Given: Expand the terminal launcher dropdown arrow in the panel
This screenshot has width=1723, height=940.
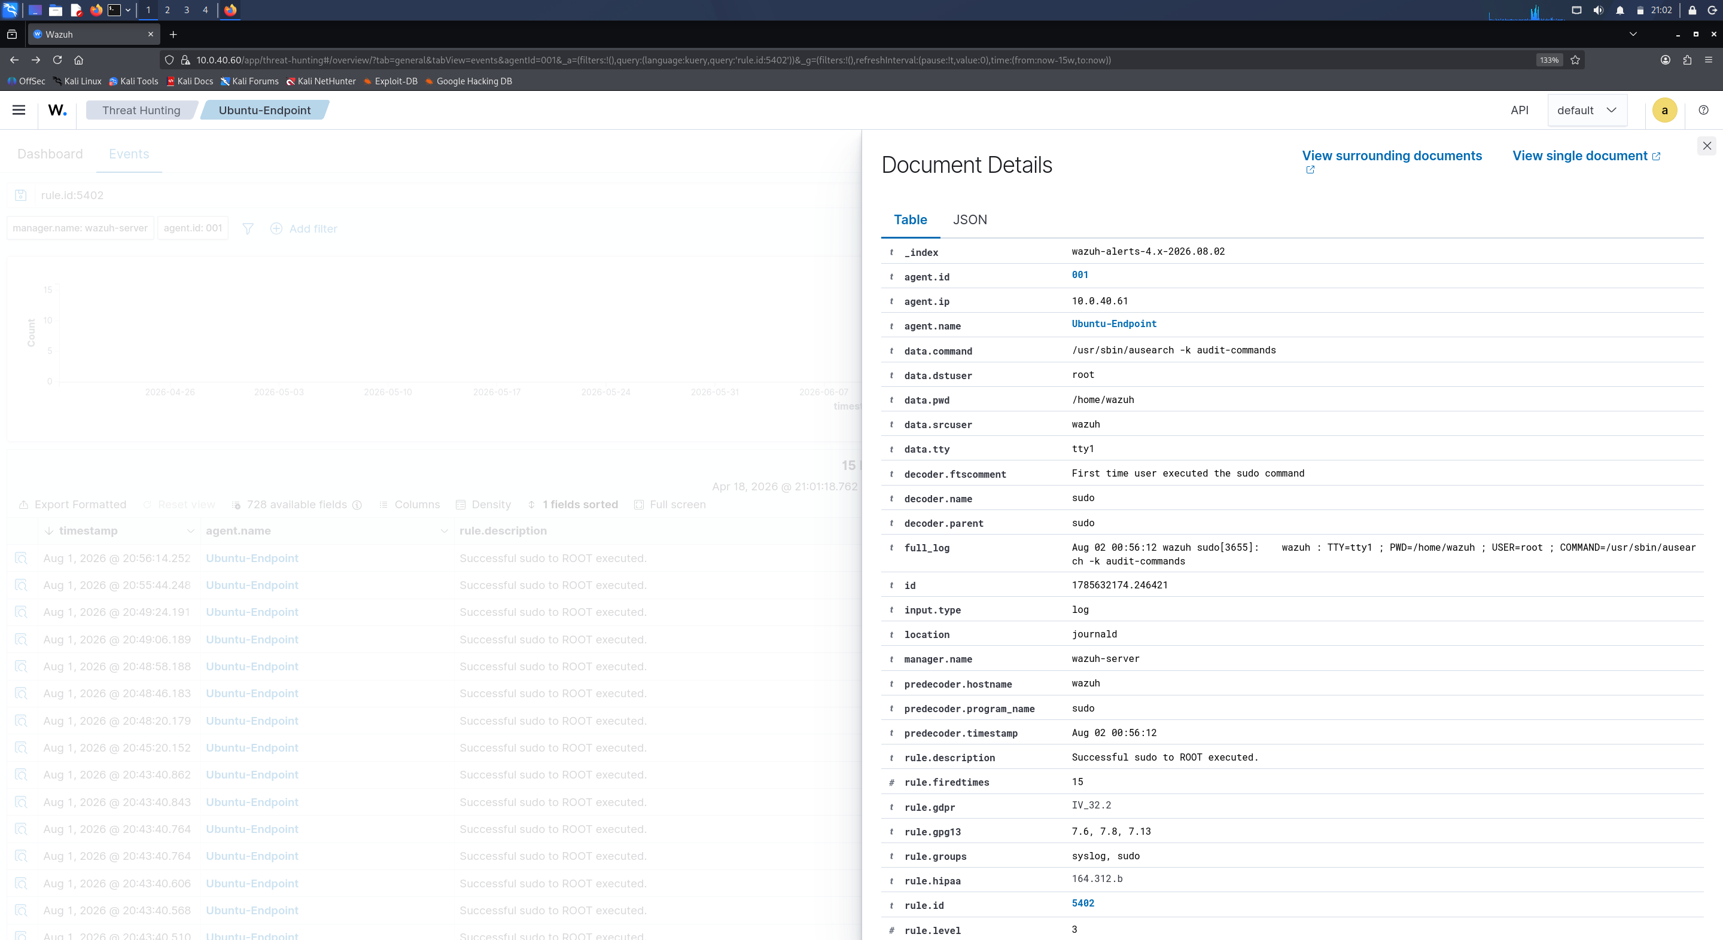Looking at the screenshot, I should pyautogui.click(x=128, y=10).
